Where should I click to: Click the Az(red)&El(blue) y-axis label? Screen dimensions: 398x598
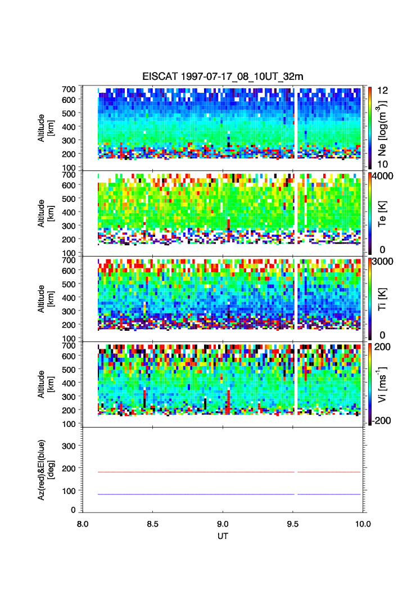[x=46, y=469]
